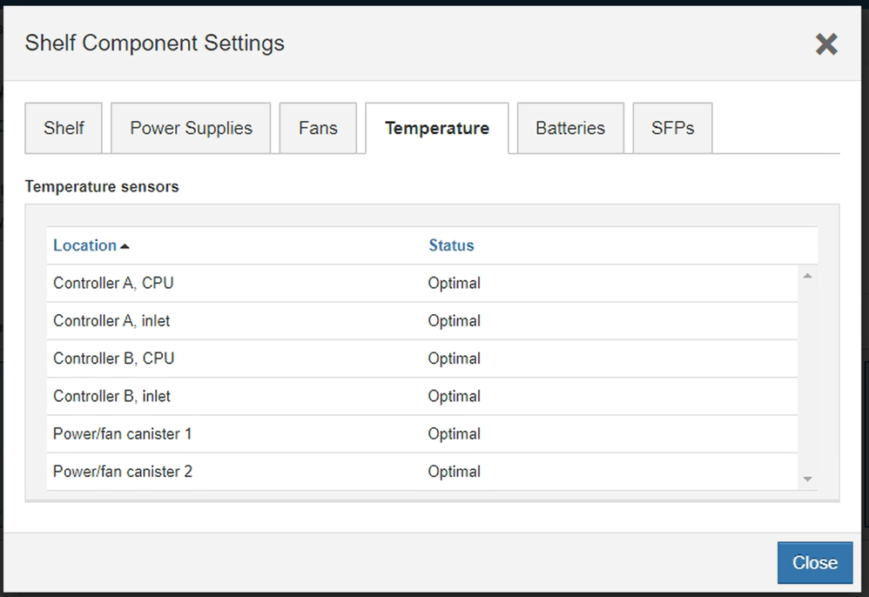Sort table by Status column header

(451, 245)
